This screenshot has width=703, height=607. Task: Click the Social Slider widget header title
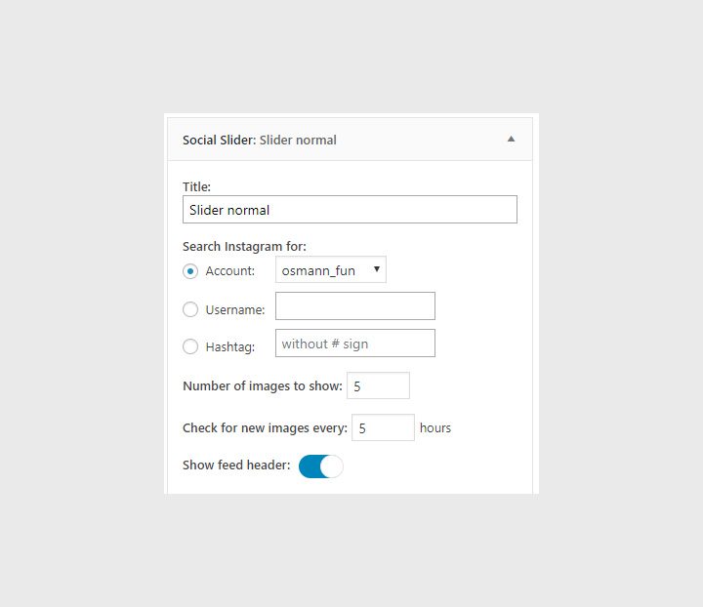click(260, 141)
